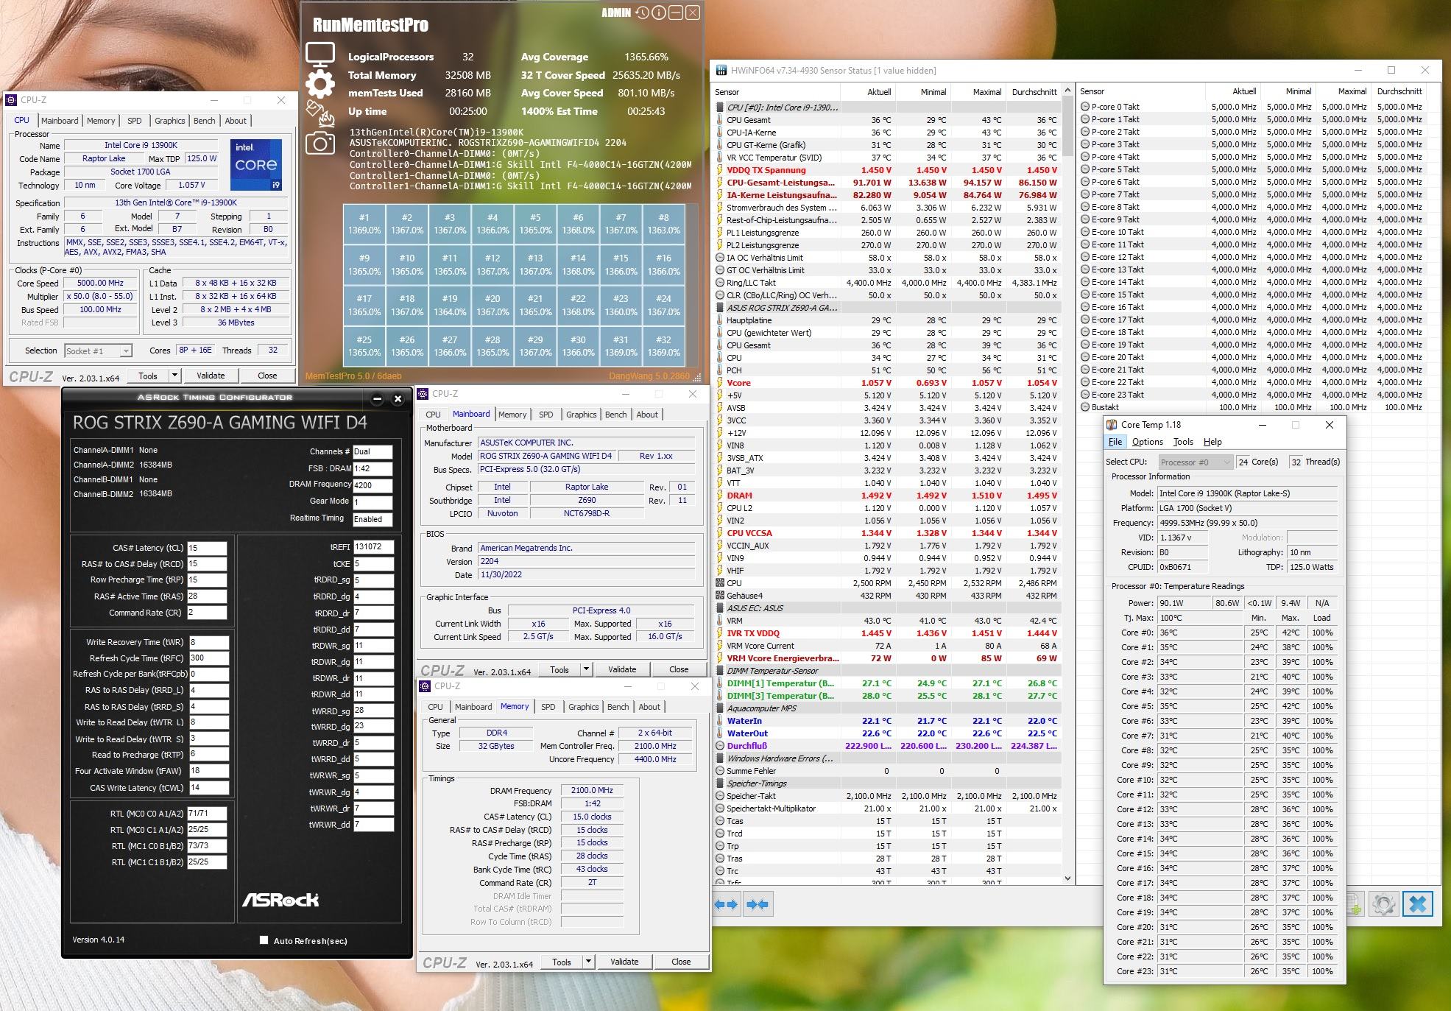This screenshot has height=1011, width=1451.
Task: Click the Realtime Timing Enabled field
Action: (373, 519)
